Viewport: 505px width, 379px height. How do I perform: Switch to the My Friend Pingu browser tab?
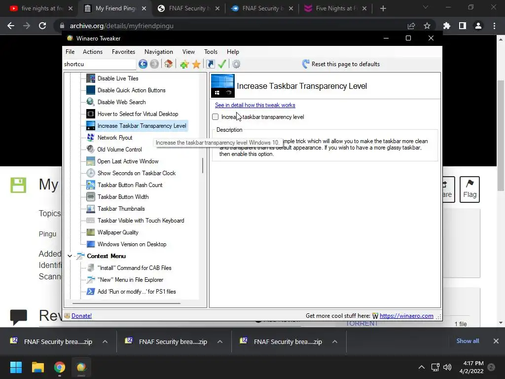coord(115,8)
